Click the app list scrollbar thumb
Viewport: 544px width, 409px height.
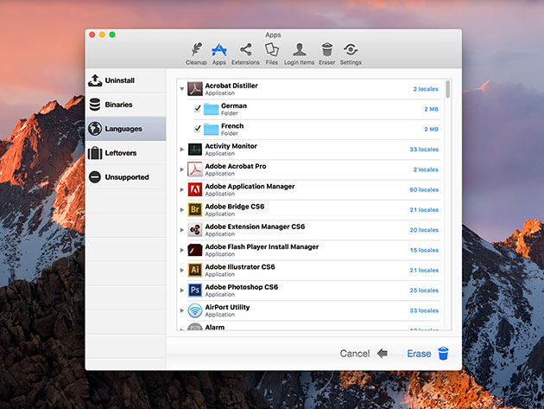point(448,89)
